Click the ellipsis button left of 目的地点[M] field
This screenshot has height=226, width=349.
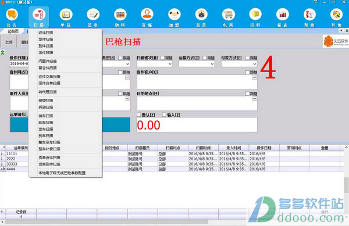(x=127, y=99)
